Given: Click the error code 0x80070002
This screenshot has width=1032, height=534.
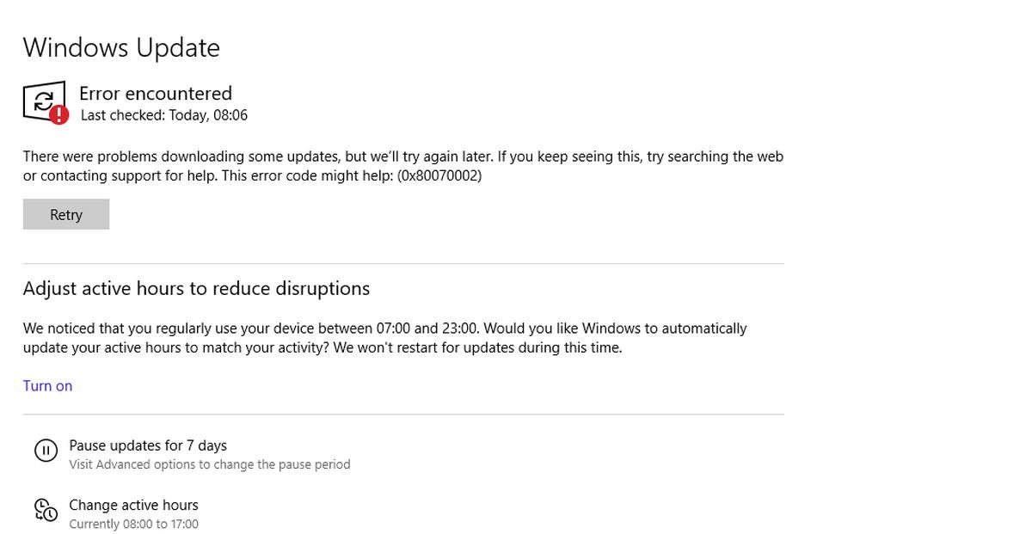Looking at the screenshot, I should [x=439, y=176].
